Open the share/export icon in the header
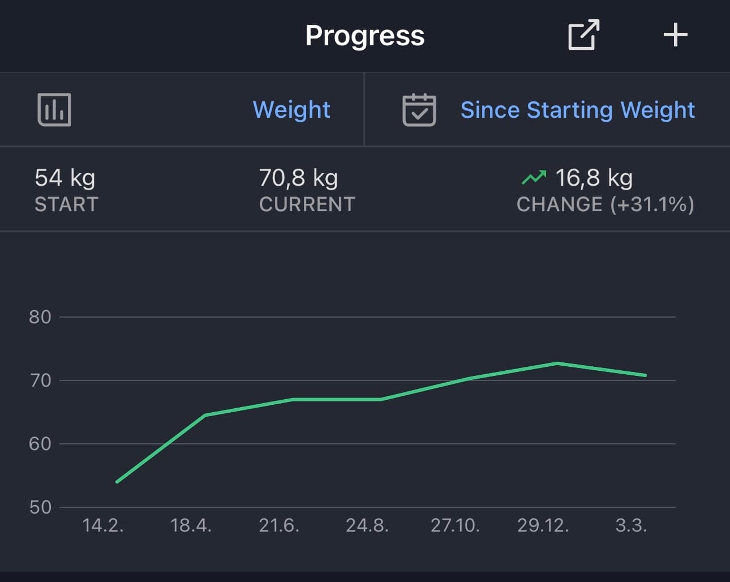 [x=583, y=35]
